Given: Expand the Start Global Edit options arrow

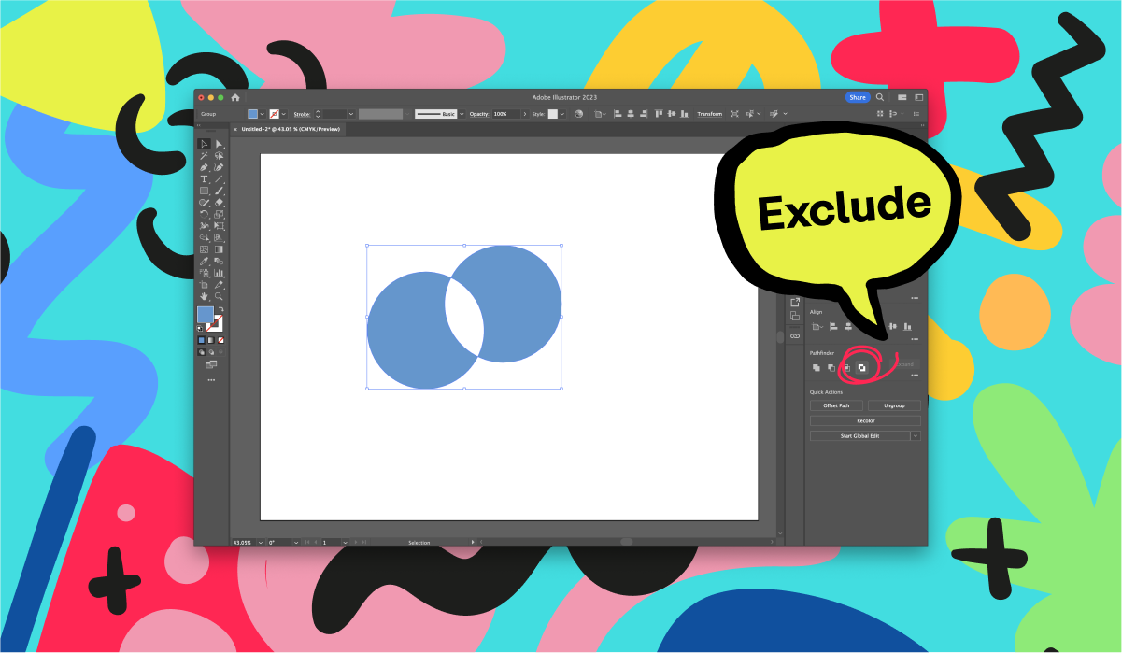Looking at the screenshot, I should point(916,435).
